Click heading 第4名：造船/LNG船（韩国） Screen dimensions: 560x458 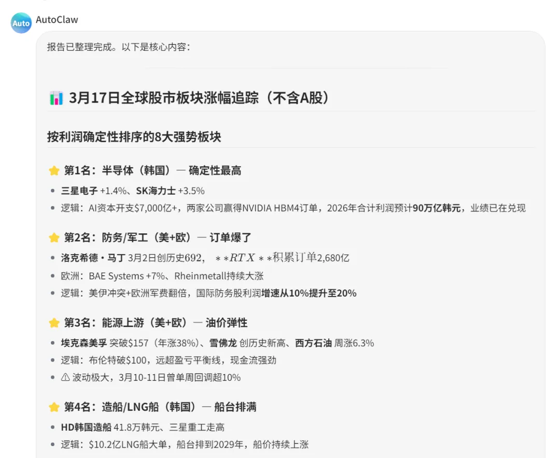160,407
